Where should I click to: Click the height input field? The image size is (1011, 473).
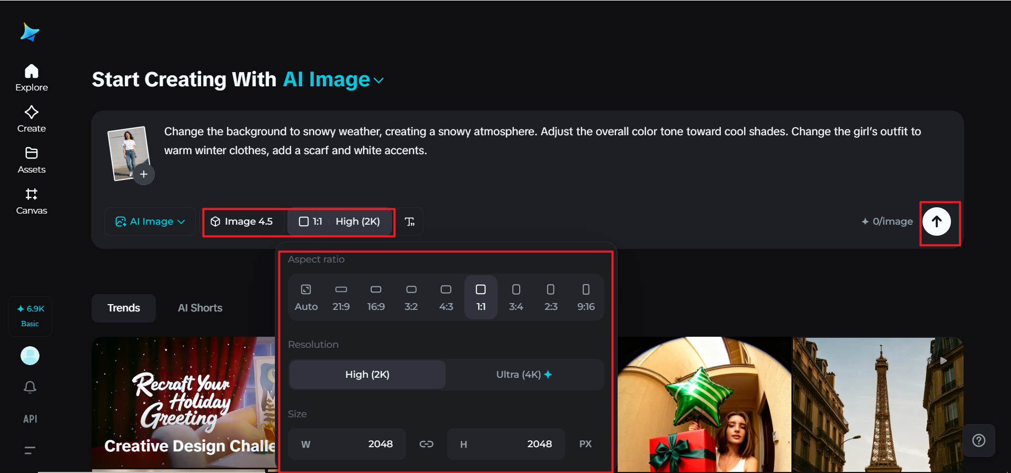[506, 444]
